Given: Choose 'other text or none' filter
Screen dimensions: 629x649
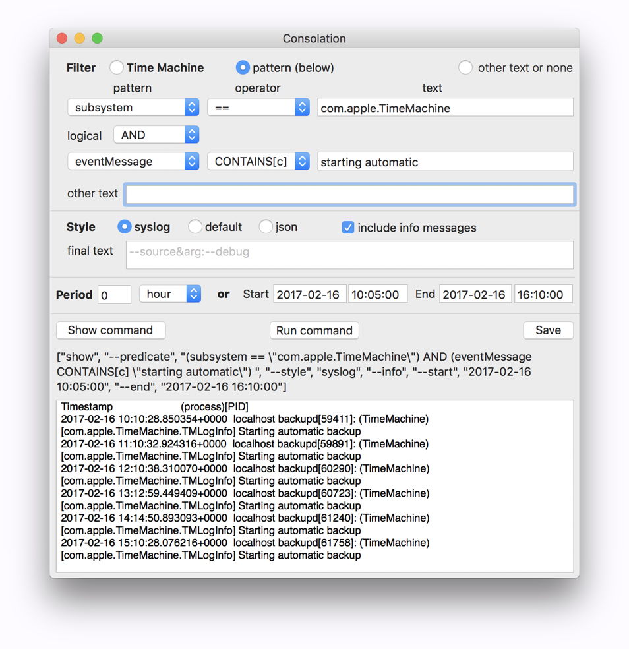Looking at the screenshot, I should coord(465,67).
